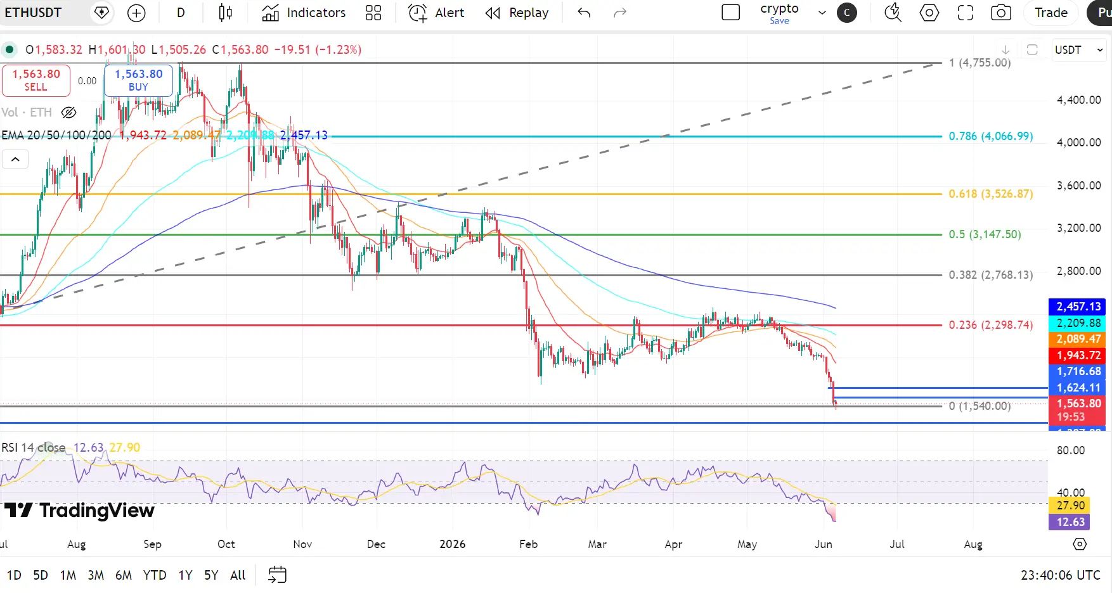This screenshot has height=593, width=1112.
Task: Change the D time interval
Action: (181, 13)
